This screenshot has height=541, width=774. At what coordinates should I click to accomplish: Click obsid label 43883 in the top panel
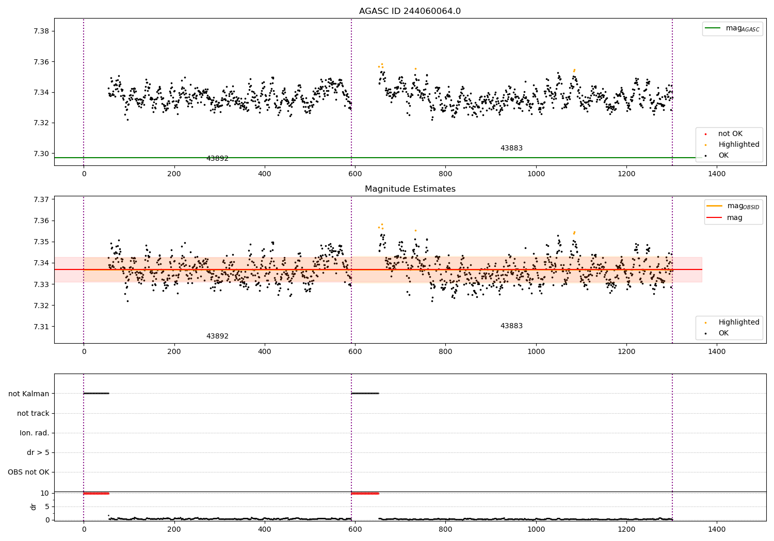[511, 148]
